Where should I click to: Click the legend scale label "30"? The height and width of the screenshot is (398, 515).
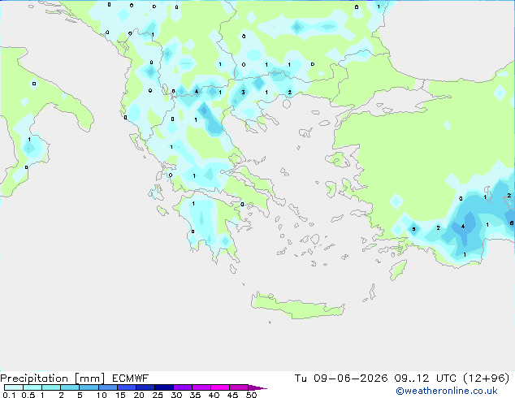[176, 395]
